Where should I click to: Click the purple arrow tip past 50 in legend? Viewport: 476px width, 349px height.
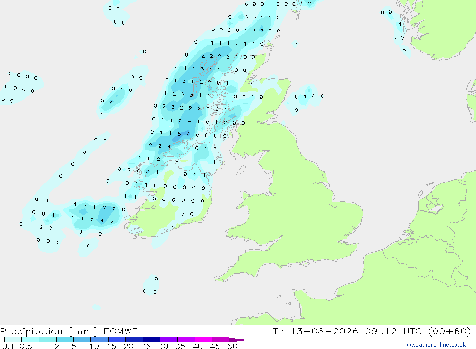238,340
